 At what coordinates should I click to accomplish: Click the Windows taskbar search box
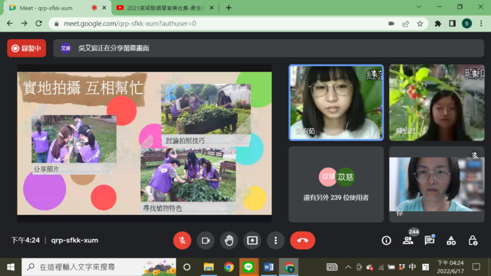[99, 267]
